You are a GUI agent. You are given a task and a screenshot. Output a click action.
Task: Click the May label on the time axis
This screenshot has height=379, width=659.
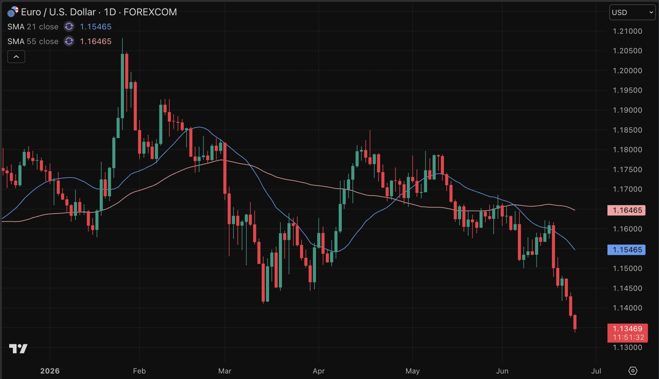click(x=412, y=371)
